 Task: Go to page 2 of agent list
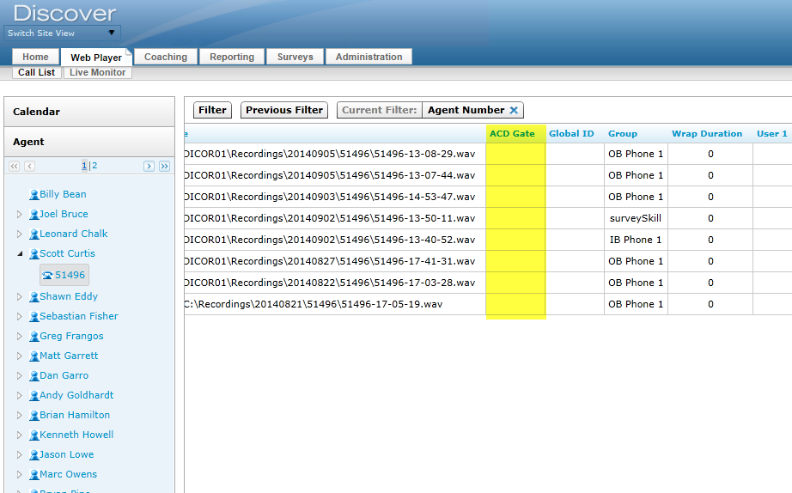click(94, 166)
